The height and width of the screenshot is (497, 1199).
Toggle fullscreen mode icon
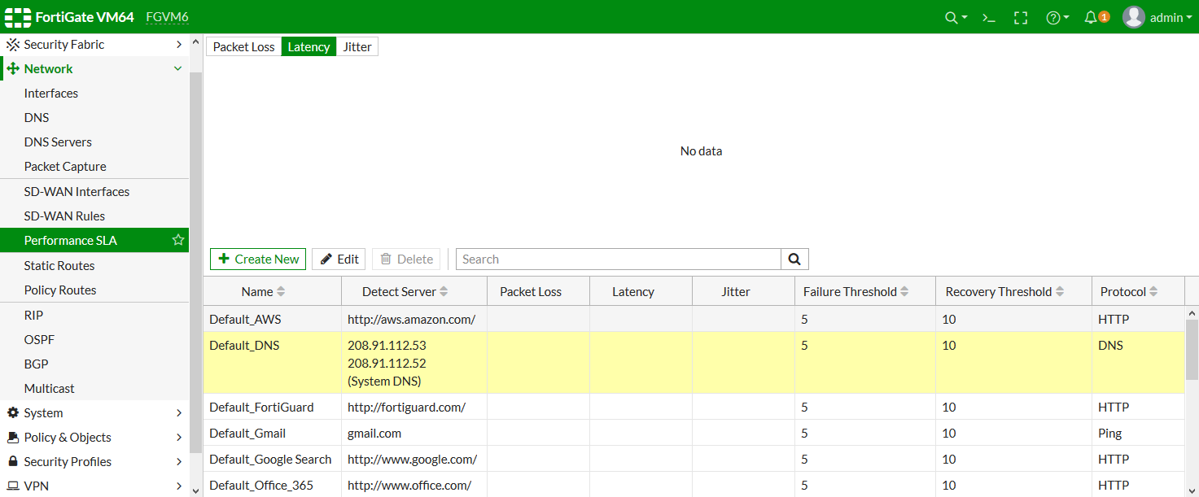coord(1021,17)
